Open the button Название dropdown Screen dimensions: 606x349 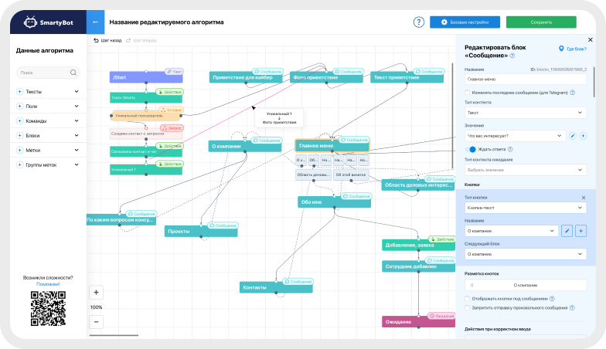click(512, 231)
